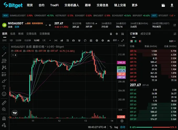Select the 1天 timeframe
The width and height of the screenshot is (178, 130).
(44, 40)
